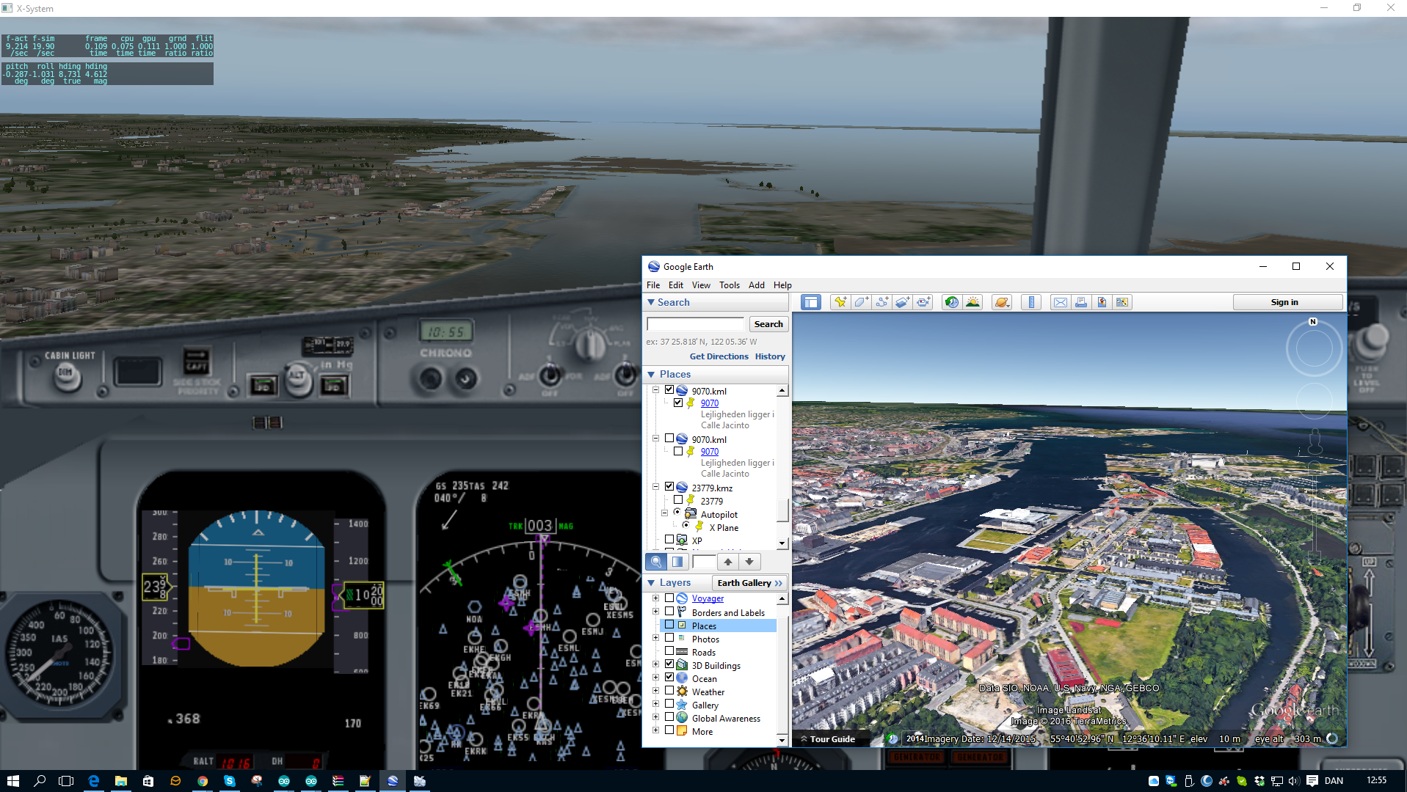Open the Tools menu in Google Earth

730,285
